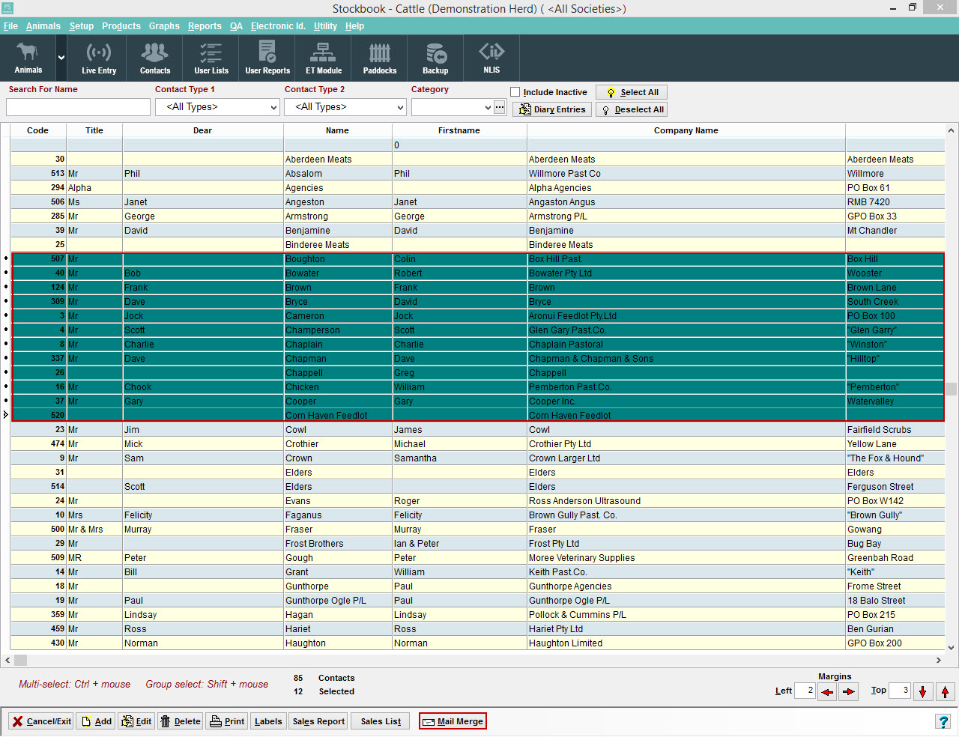Select the Absalom contact row
Viewport: 959px width, 737px height.
pos(477,174)
